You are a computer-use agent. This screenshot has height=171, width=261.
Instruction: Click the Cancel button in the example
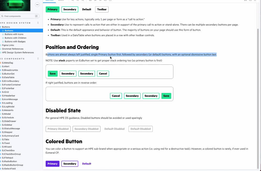(x=103, y=73)
